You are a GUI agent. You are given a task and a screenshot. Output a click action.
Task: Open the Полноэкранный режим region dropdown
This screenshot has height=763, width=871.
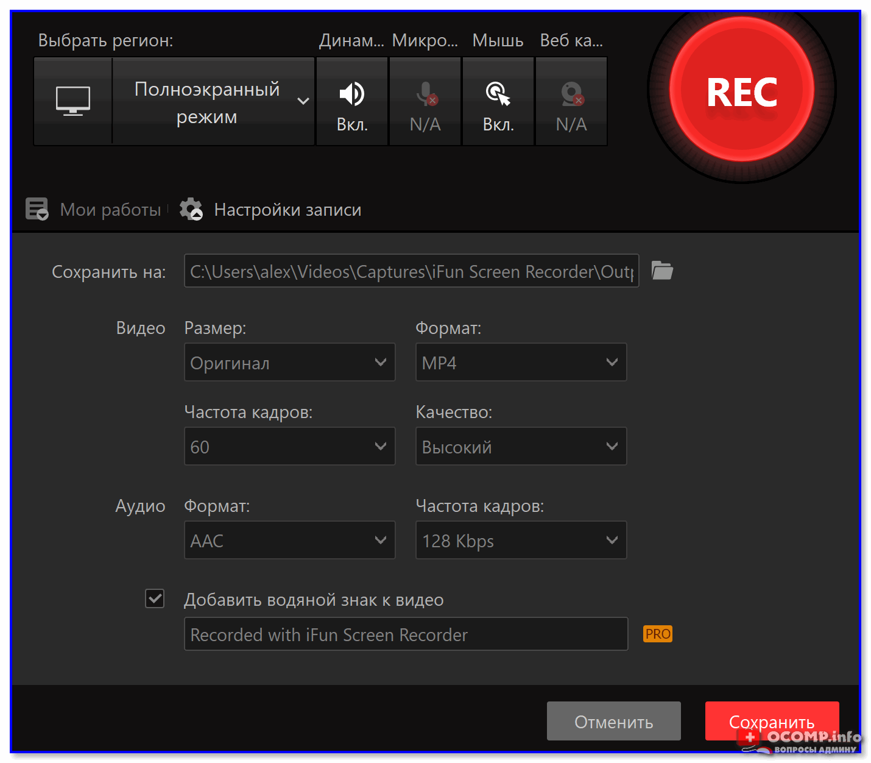tap(214, 101)
